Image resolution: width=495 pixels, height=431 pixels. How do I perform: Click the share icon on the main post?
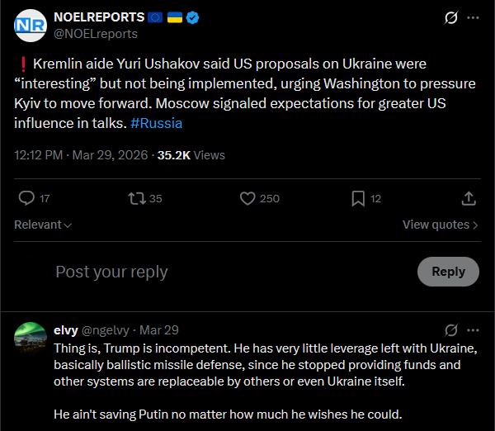pyautogui.click(x=468, y=198)
